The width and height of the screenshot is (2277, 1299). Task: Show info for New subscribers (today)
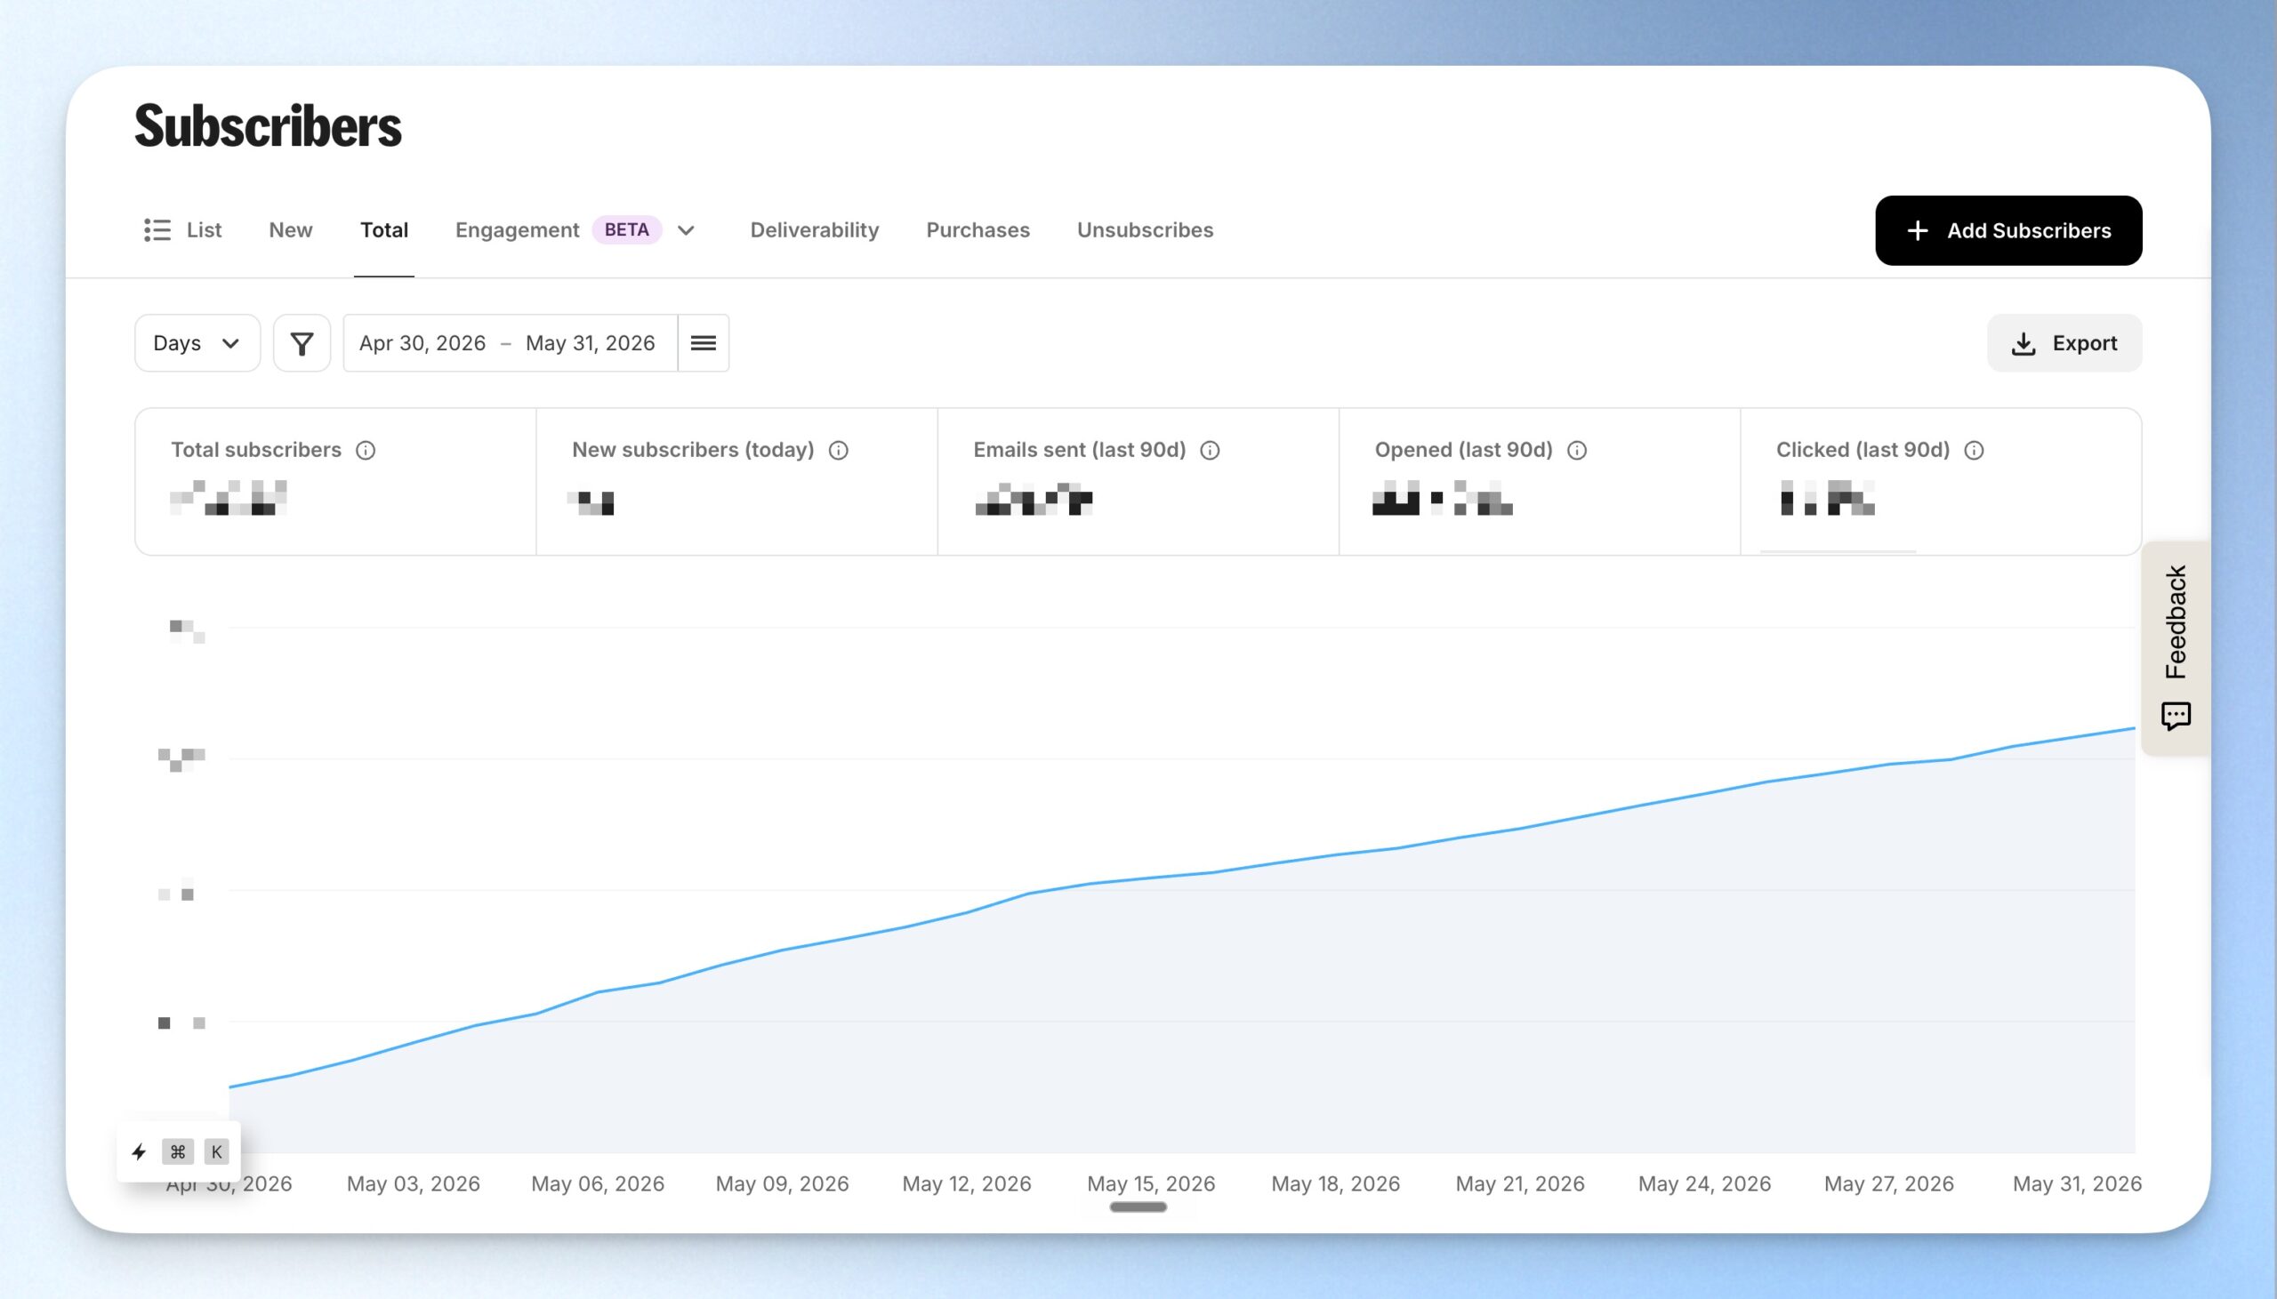[x=839, y=451]
